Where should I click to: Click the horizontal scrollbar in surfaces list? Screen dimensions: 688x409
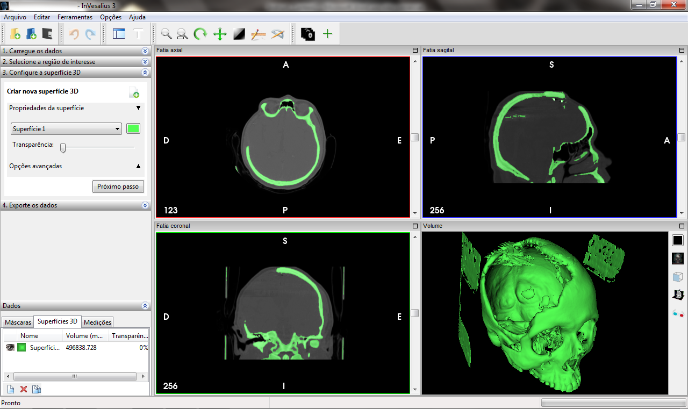pos(74,376)
